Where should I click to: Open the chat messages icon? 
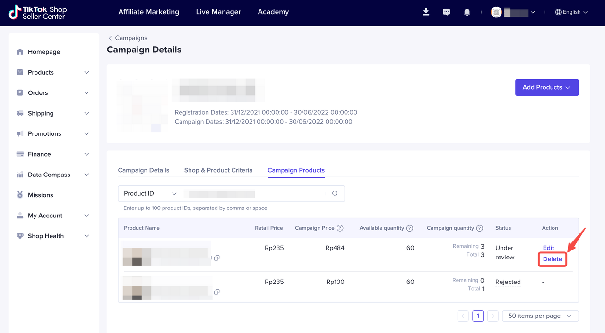click(446, 12)
